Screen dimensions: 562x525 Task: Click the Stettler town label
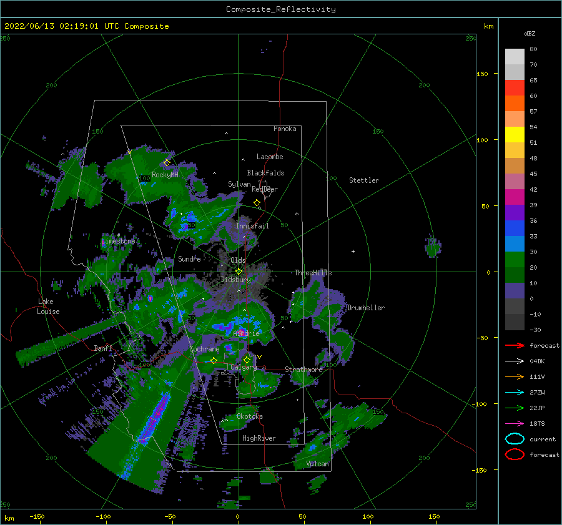364,180
